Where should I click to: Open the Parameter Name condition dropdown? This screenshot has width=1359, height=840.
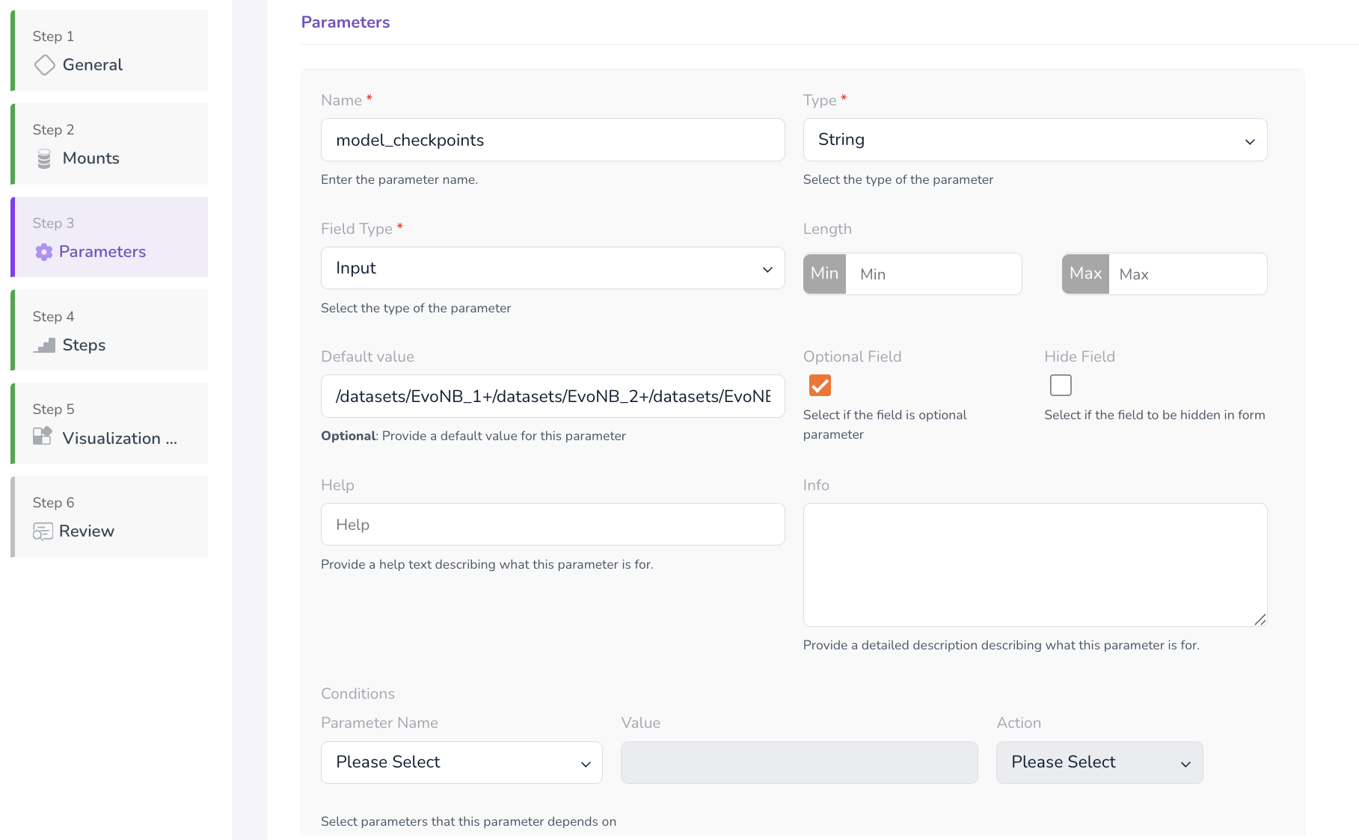click(461, 762)
